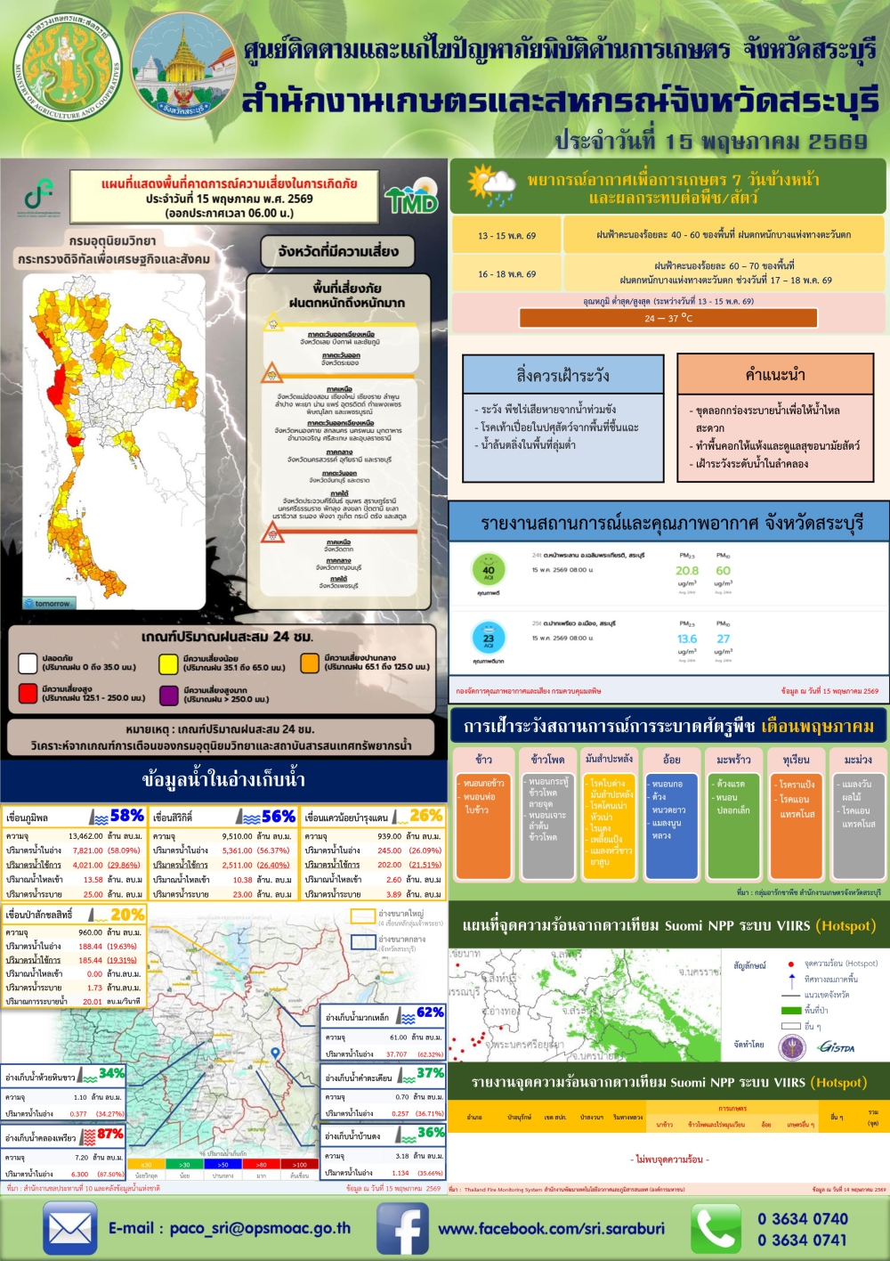
Task: Select the อ้อย pest category header
Action: [x=672, y=760]
